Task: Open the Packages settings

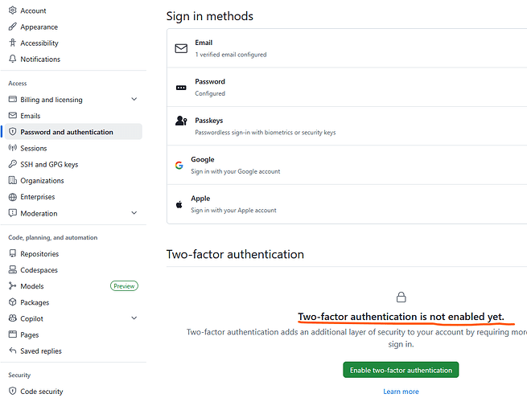Action: coord(35,302)
